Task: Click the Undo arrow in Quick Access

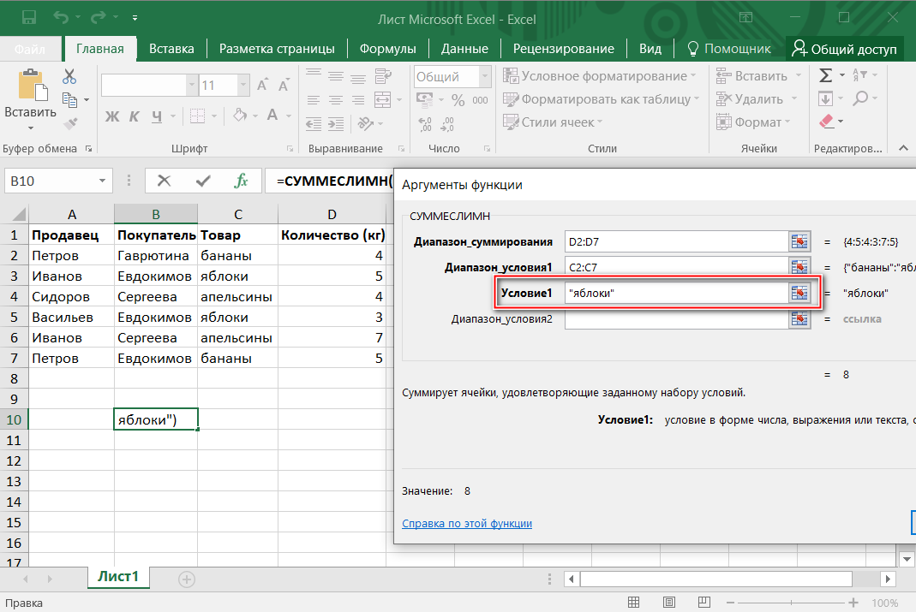Action: tap(61, 17)
